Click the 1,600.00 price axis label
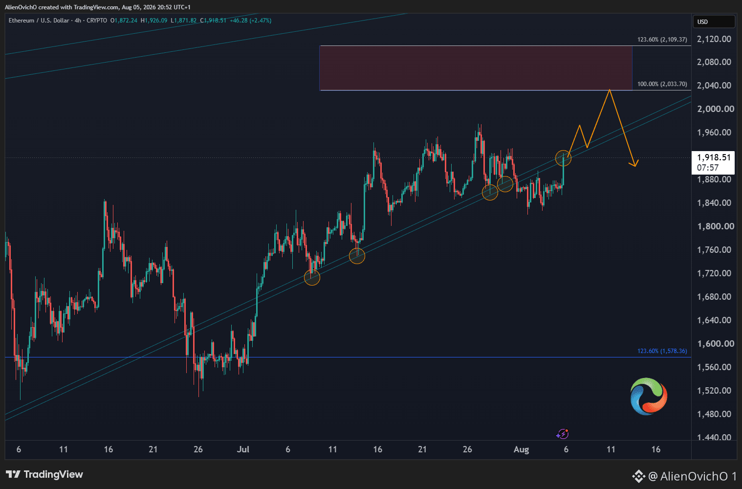 click(x=716, y=344)
